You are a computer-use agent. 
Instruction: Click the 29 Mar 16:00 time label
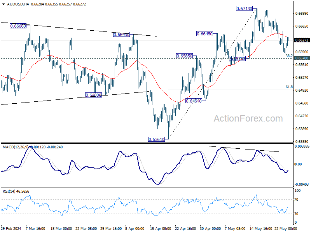[111, 229]
